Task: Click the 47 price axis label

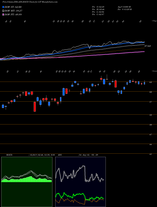Action: tap(150, 135)
